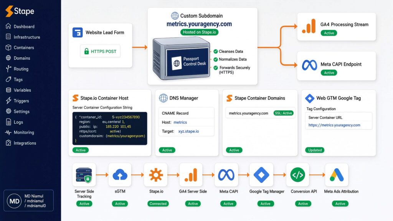393x221 pixels.
Task: Click Active badge under Conversion API
Action: tap(303, 204)
